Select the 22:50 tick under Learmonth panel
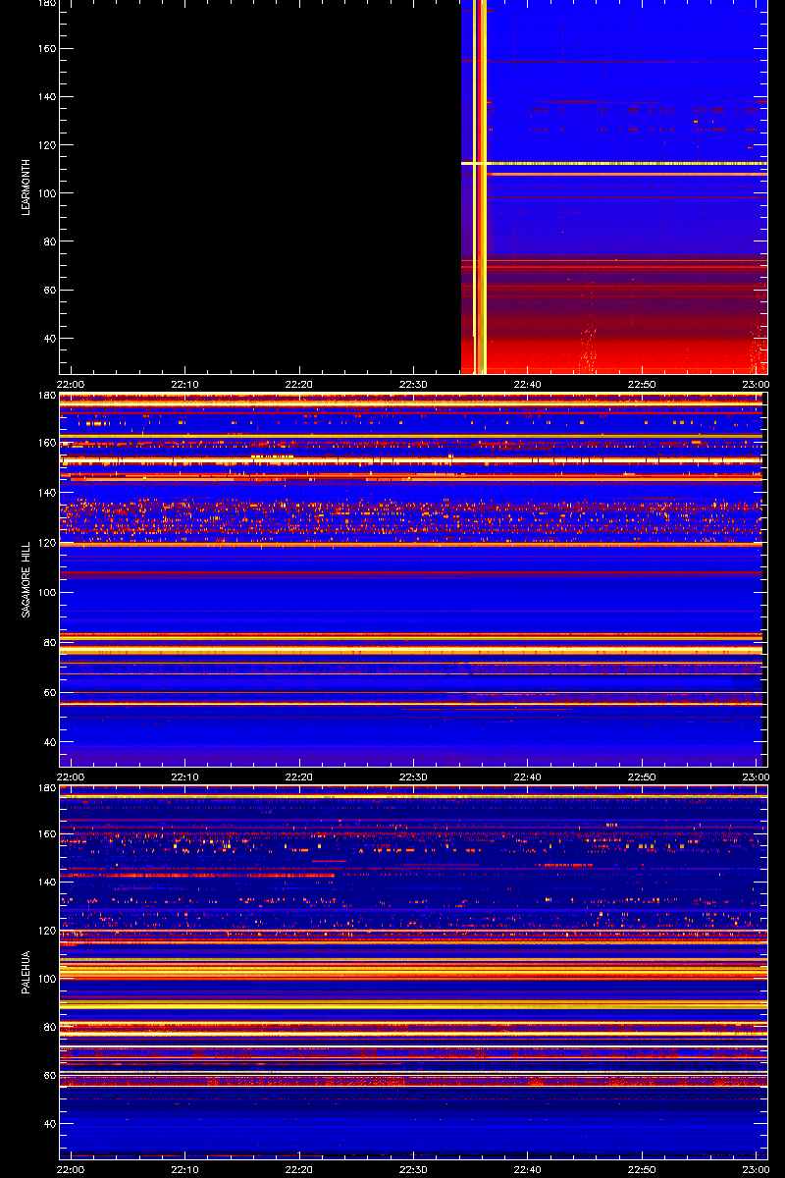 pyautogui.click(x=642, y=384)
